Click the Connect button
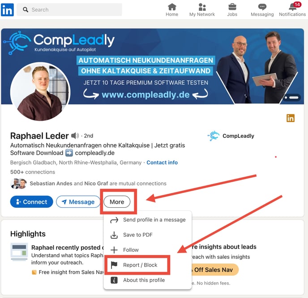 coord(32,202)
